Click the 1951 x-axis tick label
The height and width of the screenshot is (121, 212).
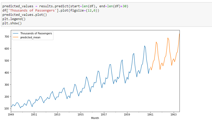[34, 114]
